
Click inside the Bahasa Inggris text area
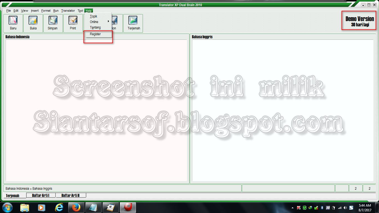(283, 110)
